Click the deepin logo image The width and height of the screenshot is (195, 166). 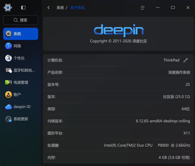click(119, 31)
